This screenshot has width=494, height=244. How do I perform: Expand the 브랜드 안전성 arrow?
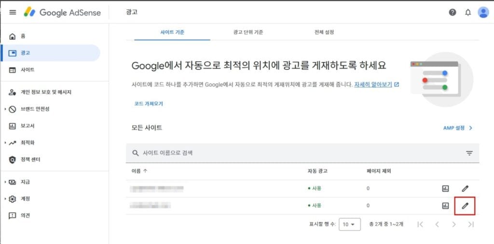coord(5,109)
